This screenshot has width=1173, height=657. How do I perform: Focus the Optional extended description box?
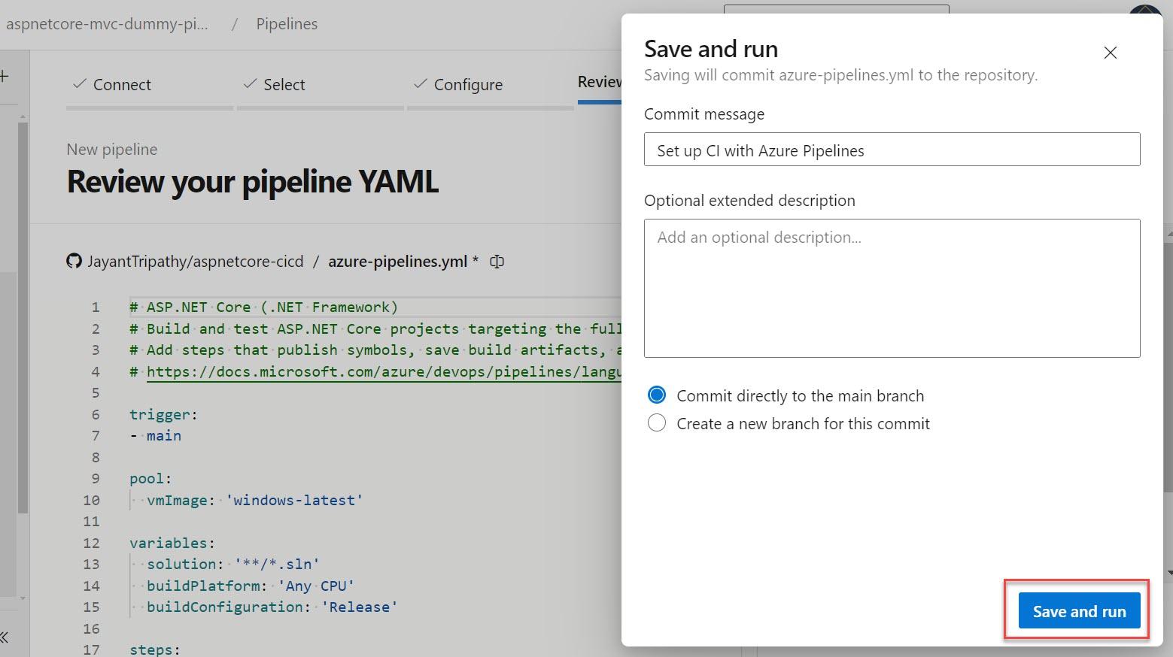891,288
